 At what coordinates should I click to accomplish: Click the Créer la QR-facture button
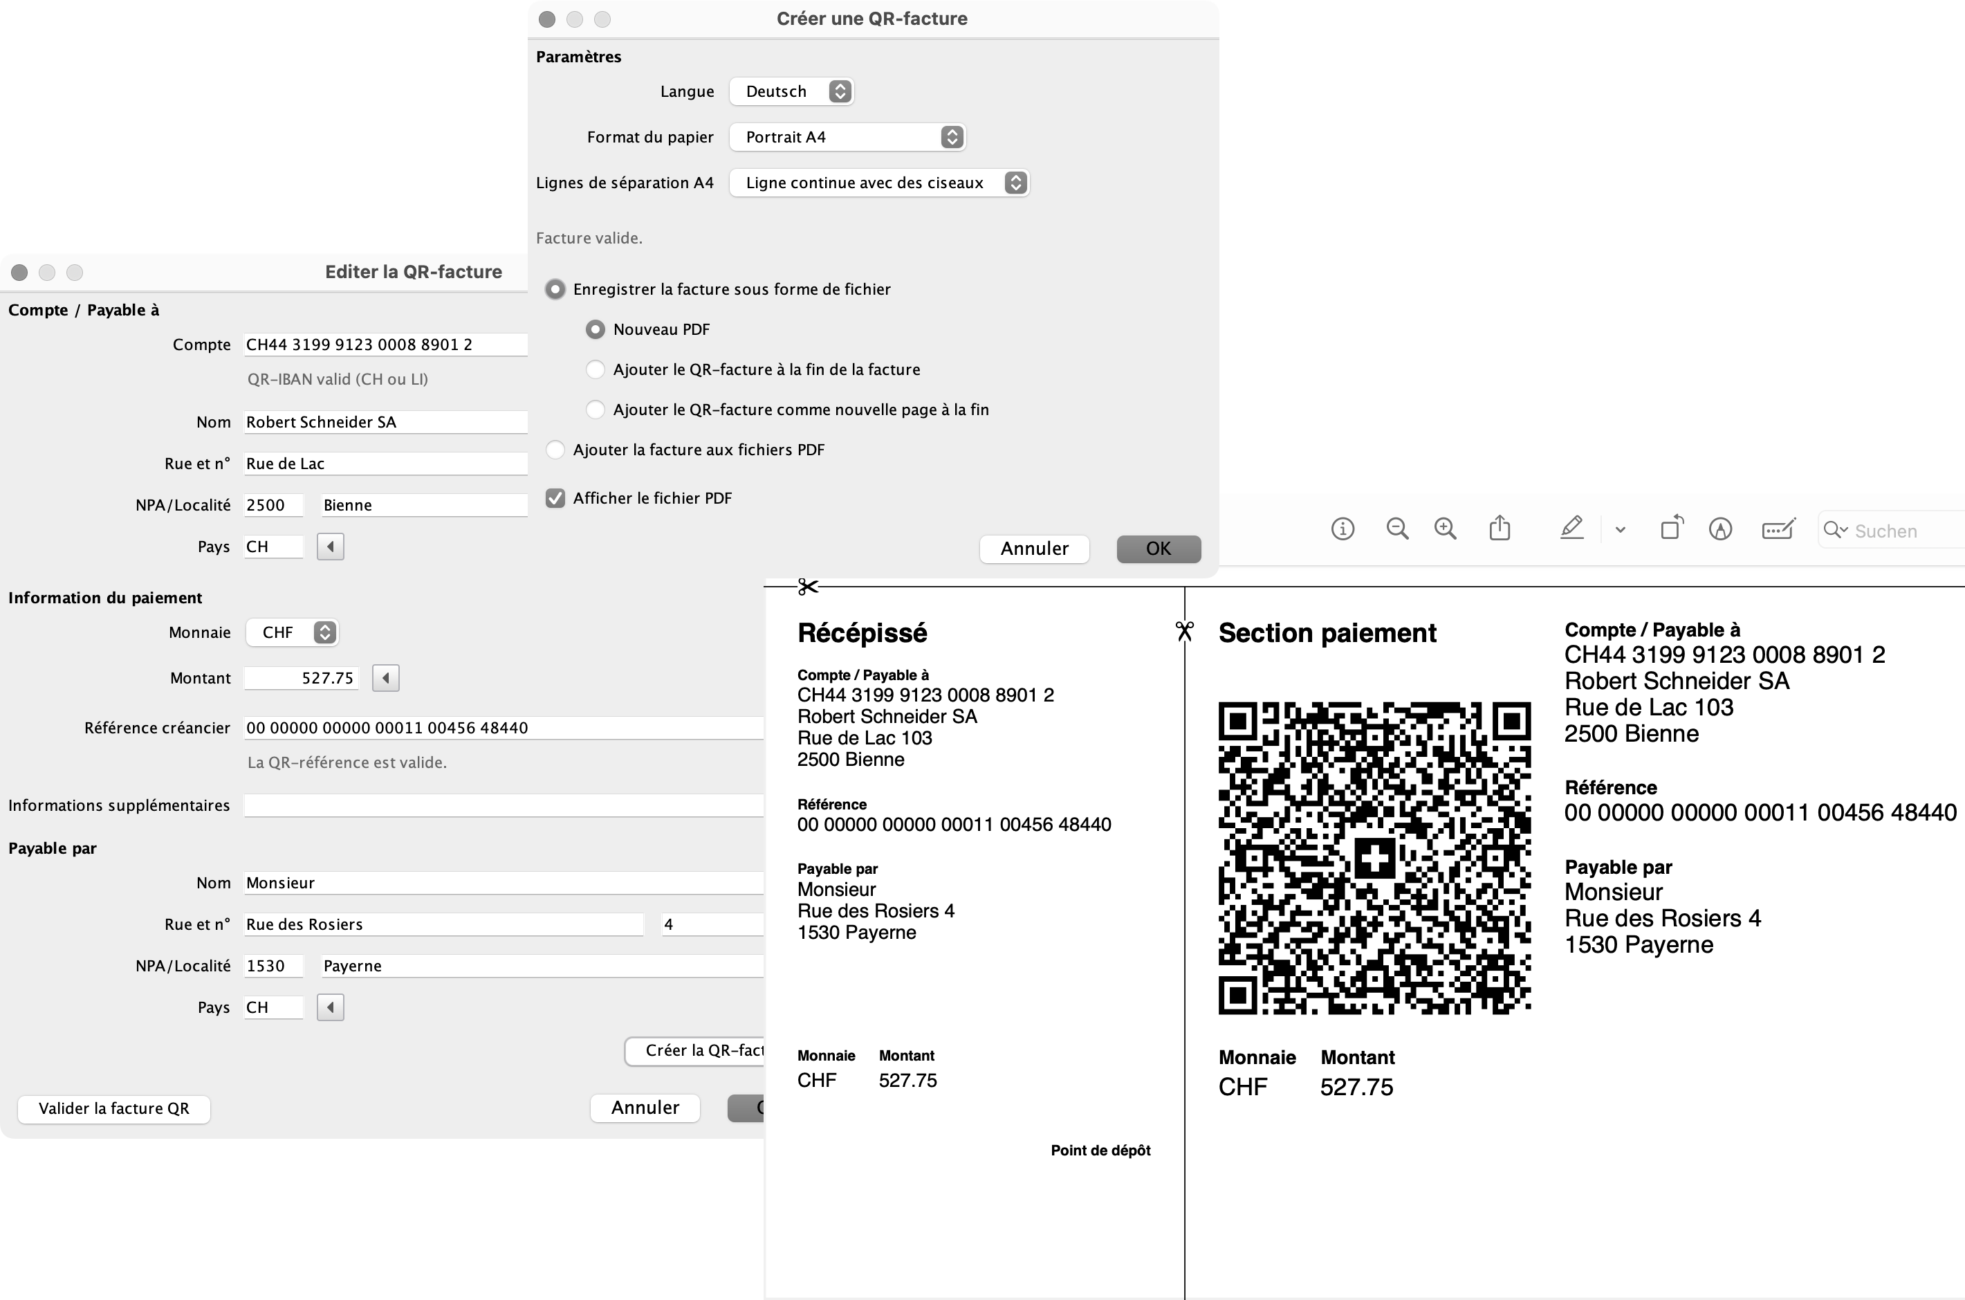[694, 1050]
